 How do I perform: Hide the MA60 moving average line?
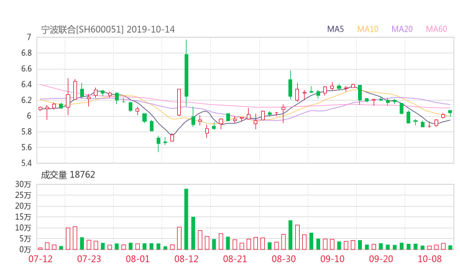coord(436,29)
